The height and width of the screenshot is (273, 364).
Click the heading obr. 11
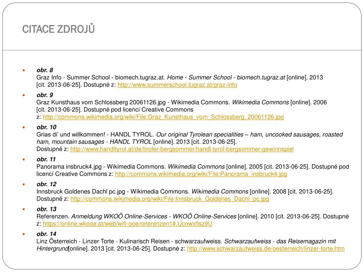pyautogui.click(x=46, y=159)
